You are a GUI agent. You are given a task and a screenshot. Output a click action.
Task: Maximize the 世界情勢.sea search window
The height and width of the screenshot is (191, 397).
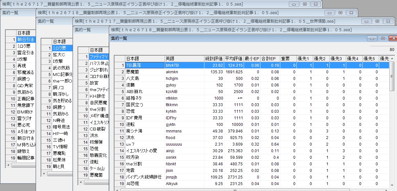coord(377,21)
